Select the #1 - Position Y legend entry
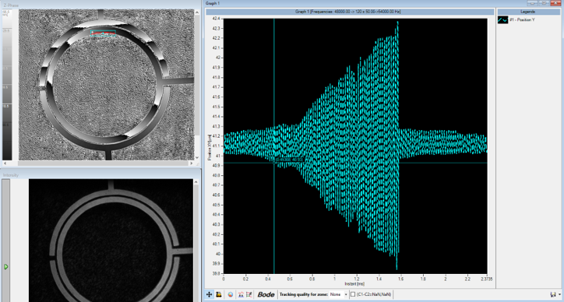This screenshot has height=302, width=564. [516, 19]
